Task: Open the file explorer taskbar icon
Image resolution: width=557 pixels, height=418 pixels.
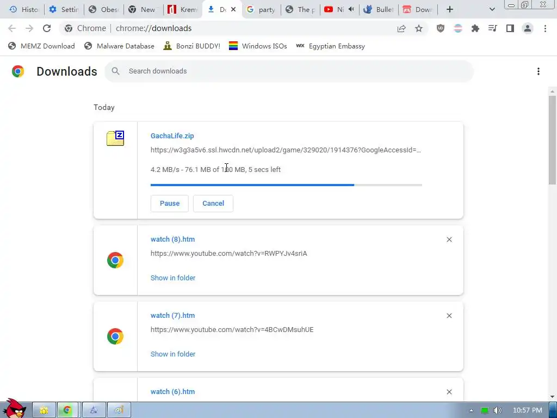Action: [44, 410]
